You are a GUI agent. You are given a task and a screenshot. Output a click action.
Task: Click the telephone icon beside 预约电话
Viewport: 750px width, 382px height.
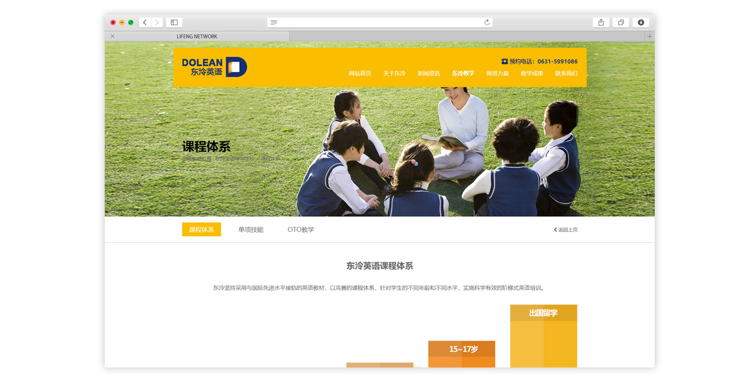click(x=504, y=61)
